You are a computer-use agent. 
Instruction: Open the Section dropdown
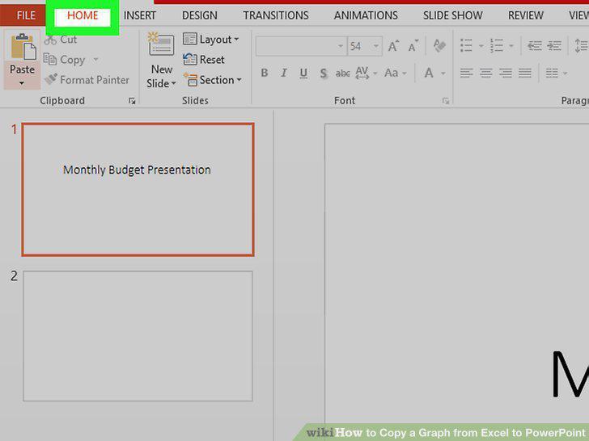click(x=213, y=80)
